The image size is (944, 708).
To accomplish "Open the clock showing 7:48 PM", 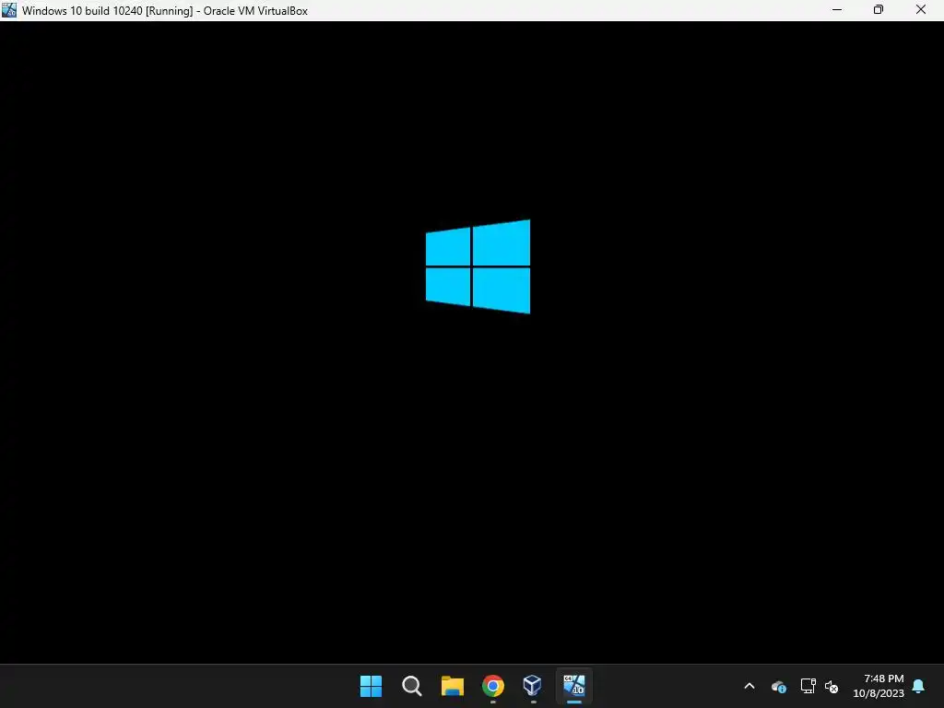I will point(879,686).
